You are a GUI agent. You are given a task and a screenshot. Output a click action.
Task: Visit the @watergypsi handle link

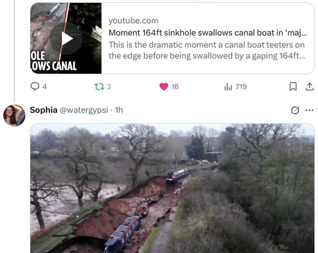84,110
